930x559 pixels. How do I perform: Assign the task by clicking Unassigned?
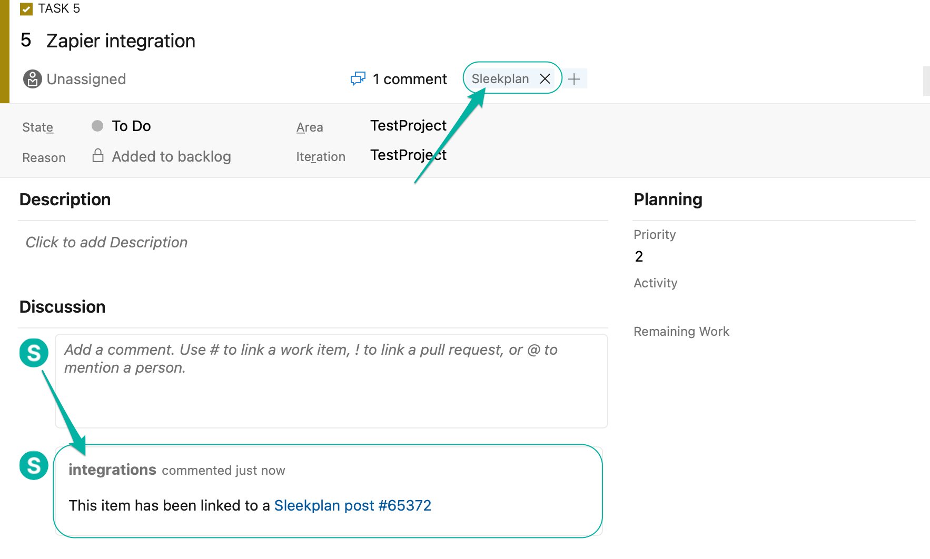click(x=86, y=79)
